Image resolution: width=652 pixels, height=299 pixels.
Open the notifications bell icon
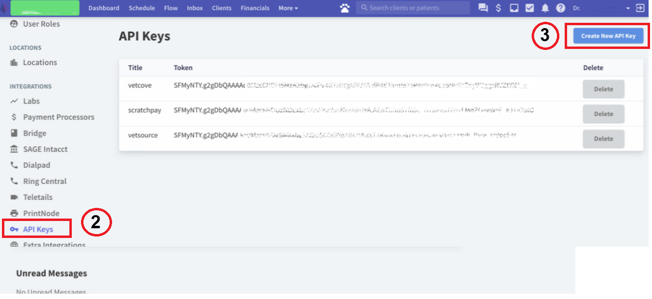click(545, 8)
